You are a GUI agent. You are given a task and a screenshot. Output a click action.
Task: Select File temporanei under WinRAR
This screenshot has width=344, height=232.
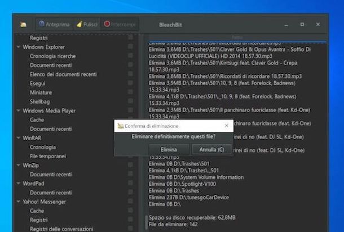tap(48, 156)
